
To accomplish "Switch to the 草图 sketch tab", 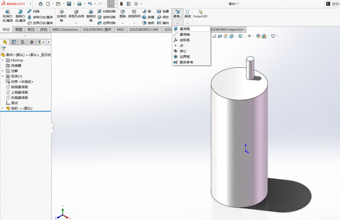I will point(18,29).
